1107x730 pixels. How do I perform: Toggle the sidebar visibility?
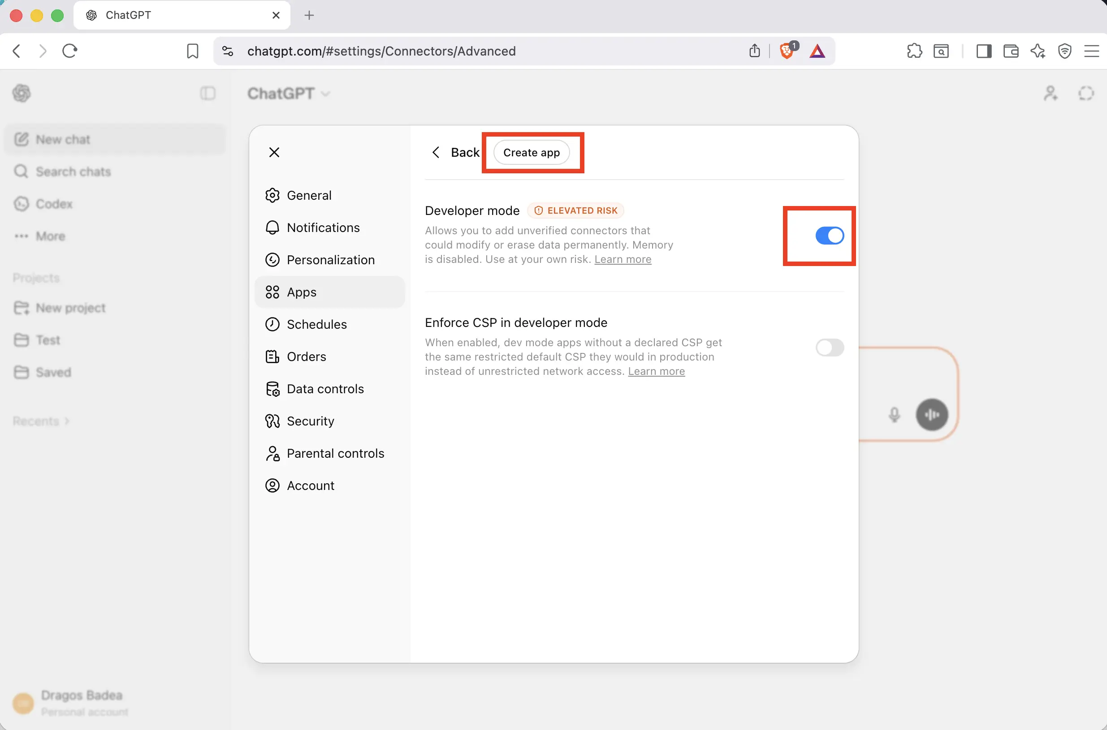pos(208,93)
